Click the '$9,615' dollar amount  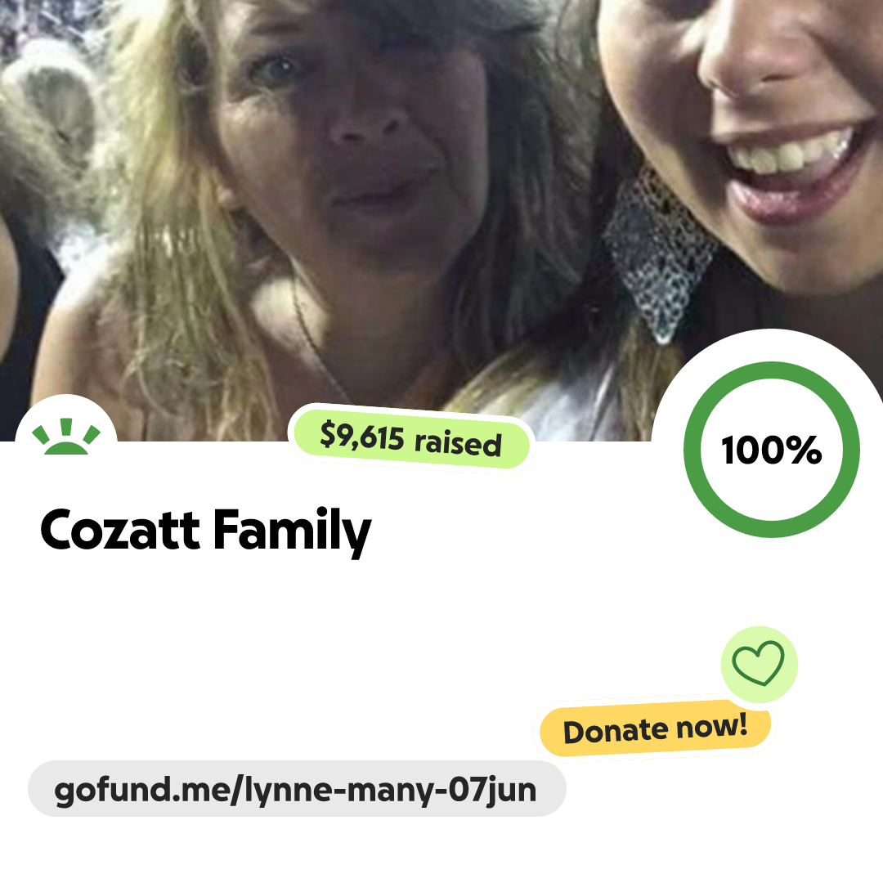pyautogui.click(x=362, y=436)
